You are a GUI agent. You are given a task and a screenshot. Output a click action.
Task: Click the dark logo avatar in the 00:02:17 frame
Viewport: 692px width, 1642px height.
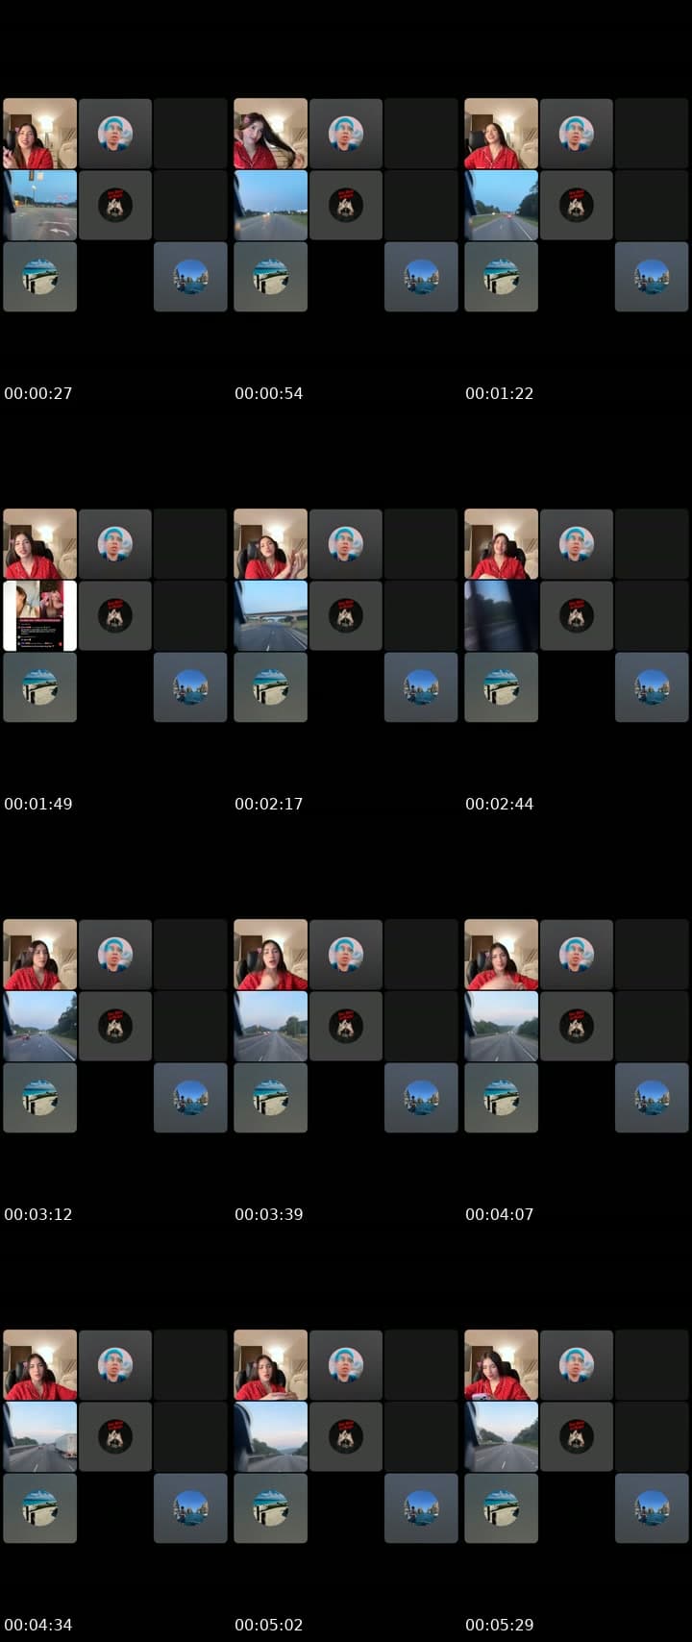[346, 615]
